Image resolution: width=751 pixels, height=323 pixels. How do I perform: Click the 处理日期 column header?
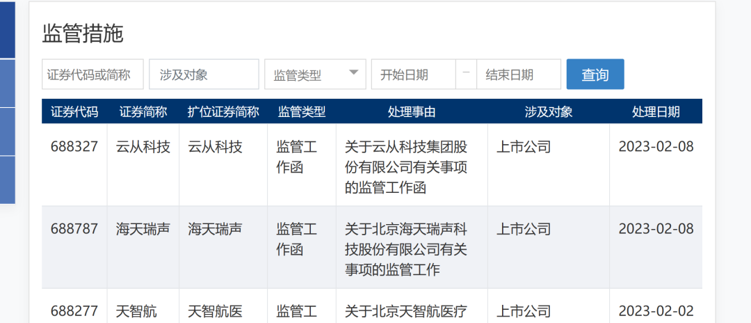[x=656, y=111]
